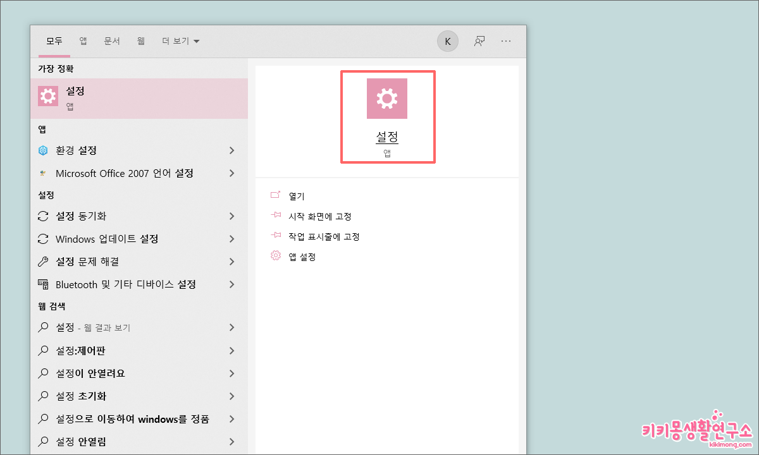Click the ellipsis icon in the top bar

tap(506, 40)
